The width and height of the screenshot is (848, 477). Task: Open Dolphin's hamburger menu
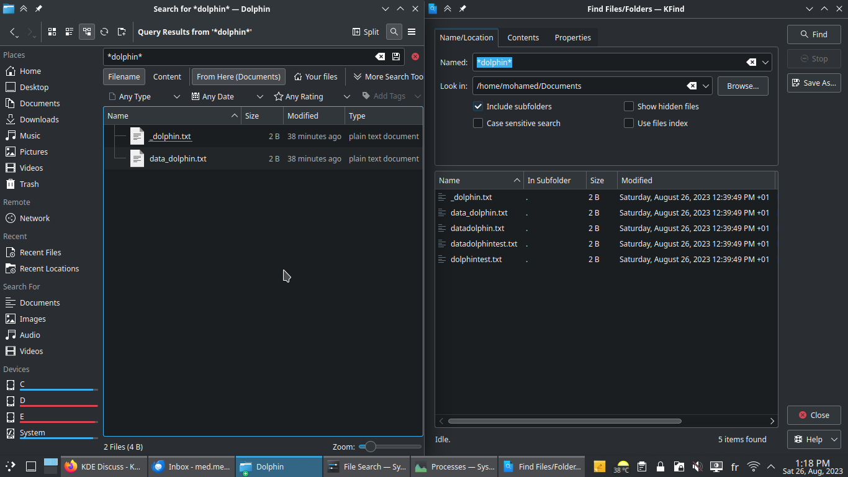click(x=412, y=32)
